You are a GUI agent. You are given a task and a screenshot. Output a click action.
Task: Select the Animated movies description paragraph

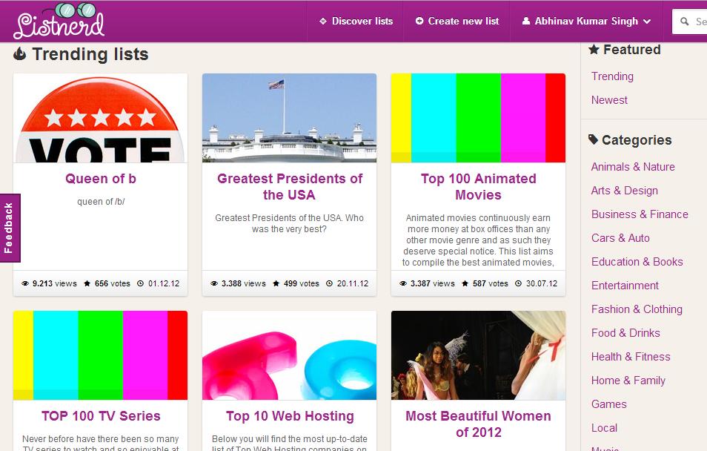(479, 240)
